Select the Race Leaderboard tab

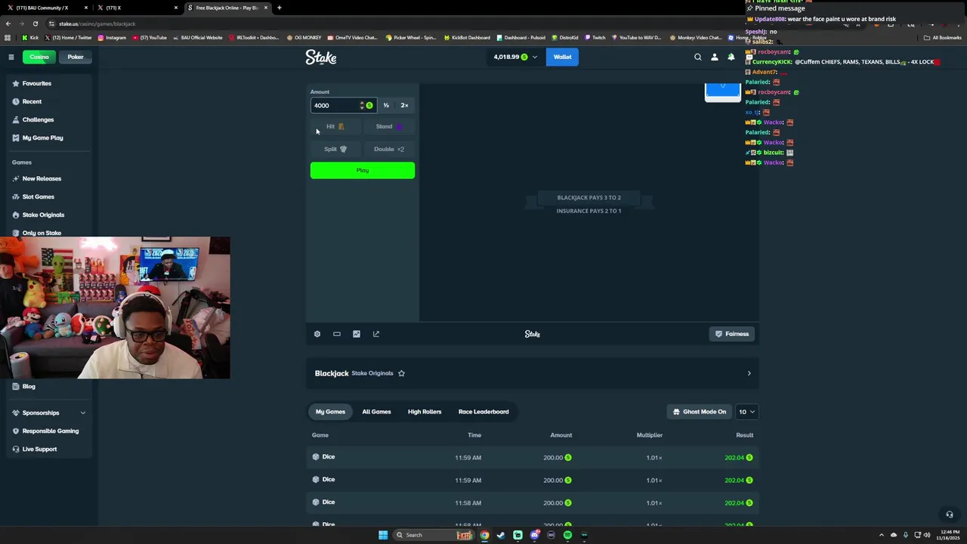click(483, 412)
